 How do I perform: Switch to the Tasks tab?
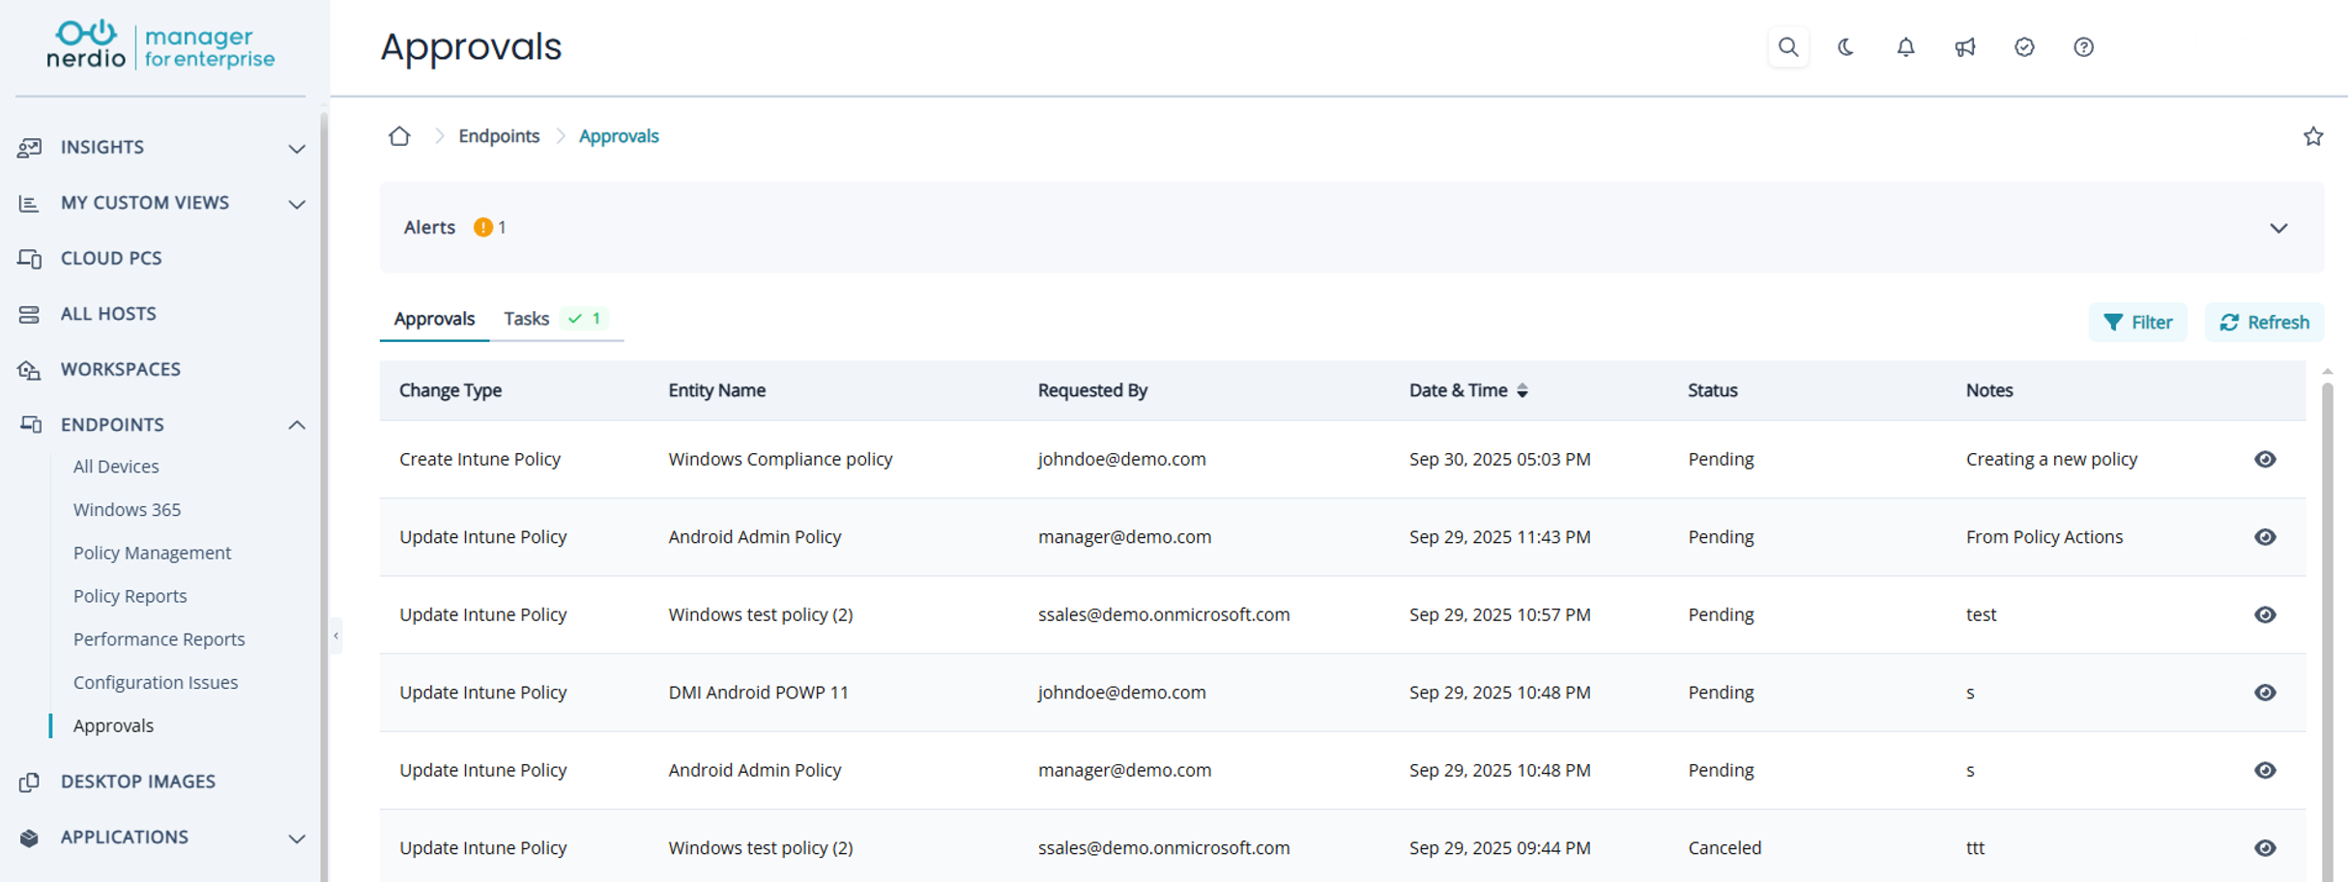tap(527, 319)
